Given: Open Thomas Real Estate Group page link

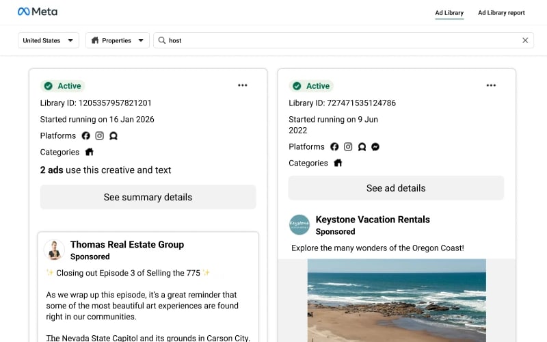Looking at the screenshot, I should pos(127,245).
